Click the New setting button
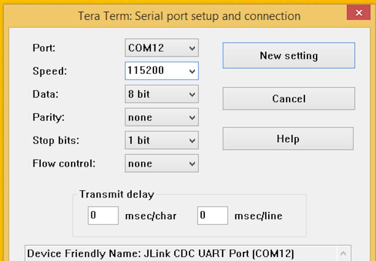 pos(289,55)
